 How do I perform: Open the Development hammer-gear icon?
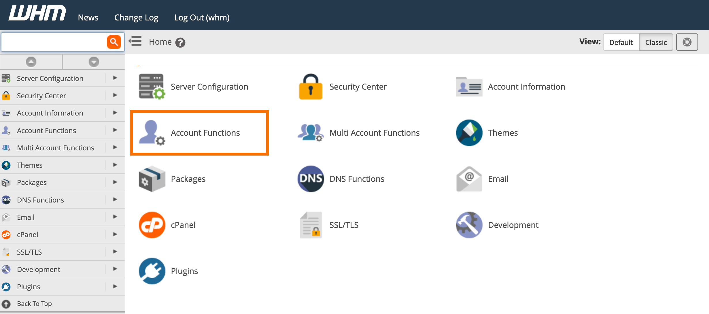[x=469, y=225]
